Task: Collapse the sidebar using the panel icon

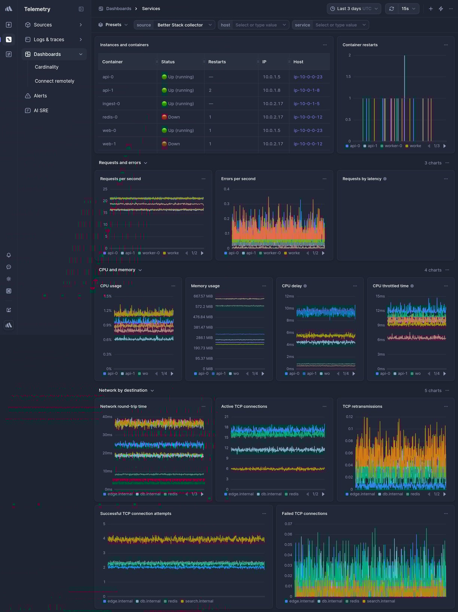Action: 81,9
